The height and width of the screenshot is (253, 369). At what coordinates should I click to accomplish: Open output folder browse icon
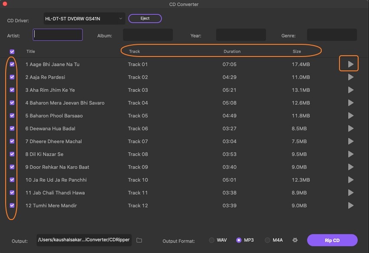click(x=139, y=240)
